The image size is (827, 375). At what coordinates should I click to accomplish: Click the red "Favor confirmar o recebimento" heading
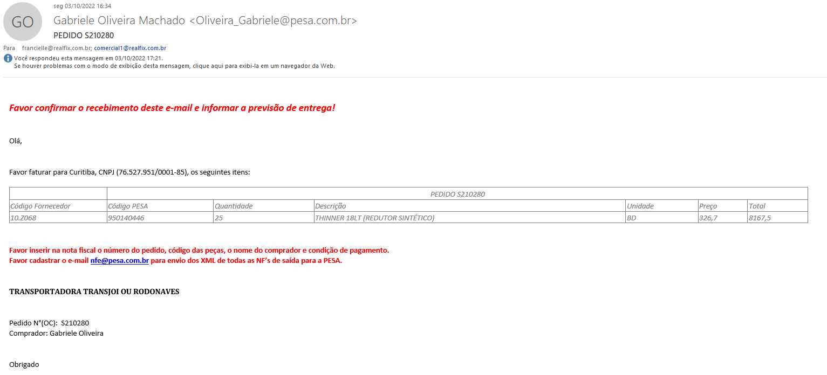(x=172, y=108)
